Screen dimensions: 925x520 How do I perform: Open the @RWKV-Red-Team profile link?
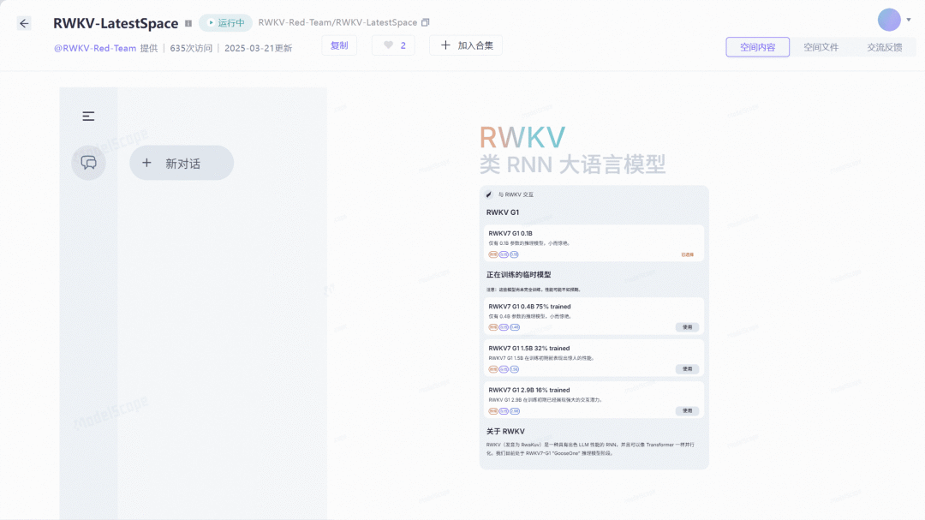(x=95, y=48)
